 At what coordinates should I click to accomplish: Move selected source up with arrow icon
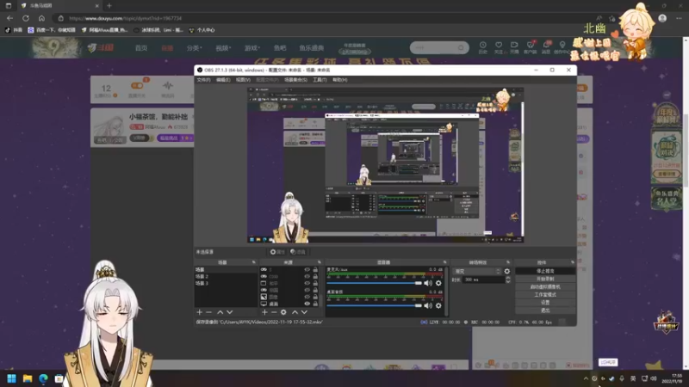[x=295, y=312]
